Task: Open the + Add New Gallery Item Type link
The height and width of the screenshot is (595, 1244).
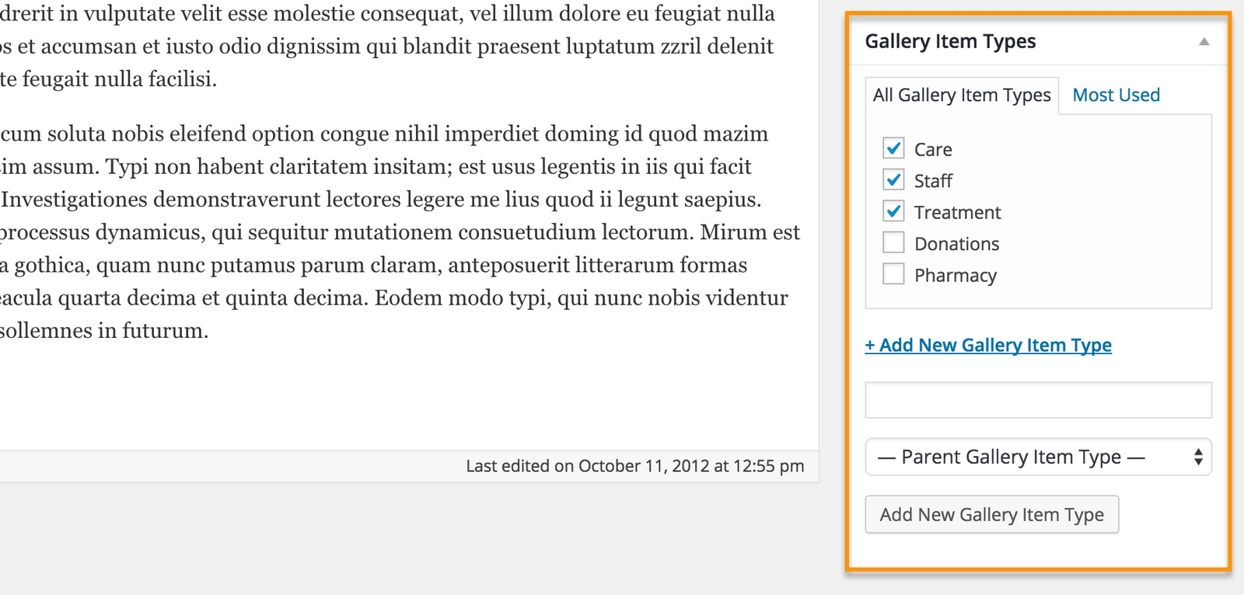Action: 988,345
